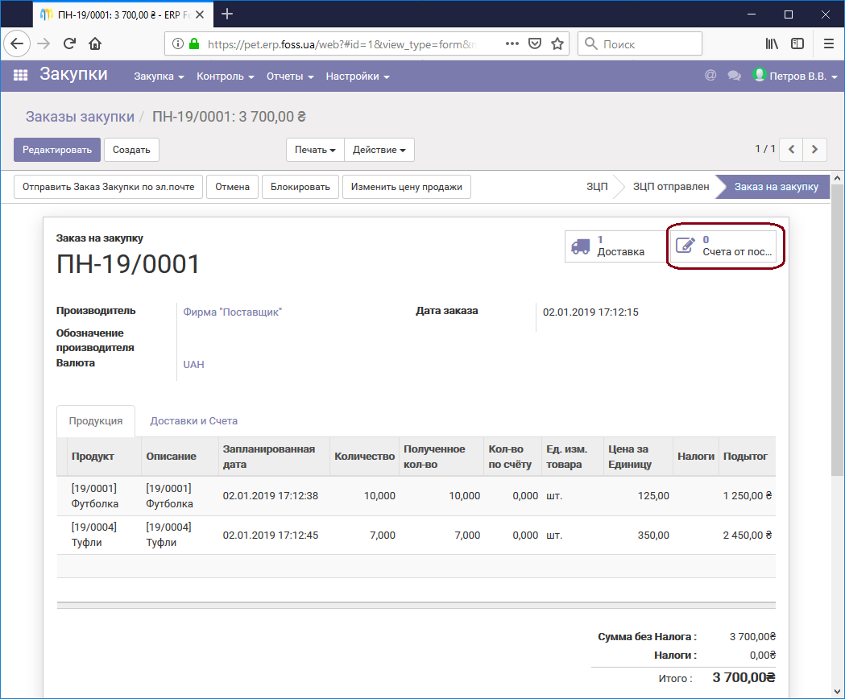This screenshot has height=699, width=845.
Task: Switch to the Продукция tab
Action: pyautogui.click(x=96, y=421)
